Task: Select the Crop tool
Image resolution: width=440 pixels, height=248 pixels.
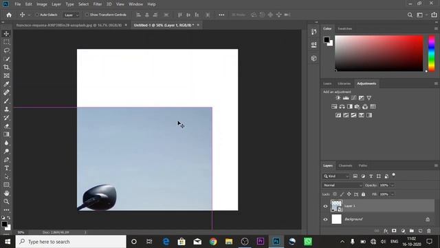Action: click(6, 68)
